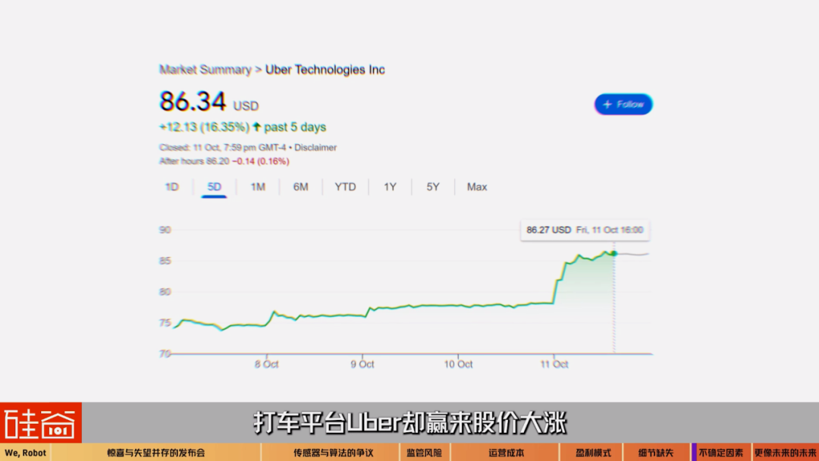
Task: Click the 10 Oct date label on axis
Action: pyautogui.click(x=458, y=365)
